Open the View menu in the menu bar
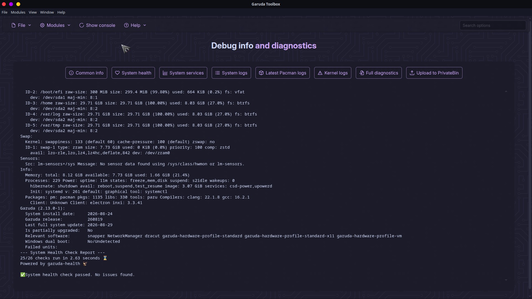Screen dimensions: 532x299 click(x=33, y=12)
